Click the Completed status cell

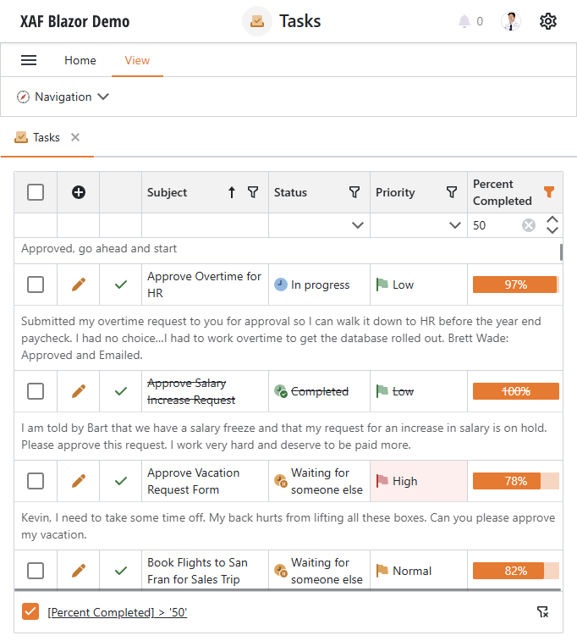point(319,391)
